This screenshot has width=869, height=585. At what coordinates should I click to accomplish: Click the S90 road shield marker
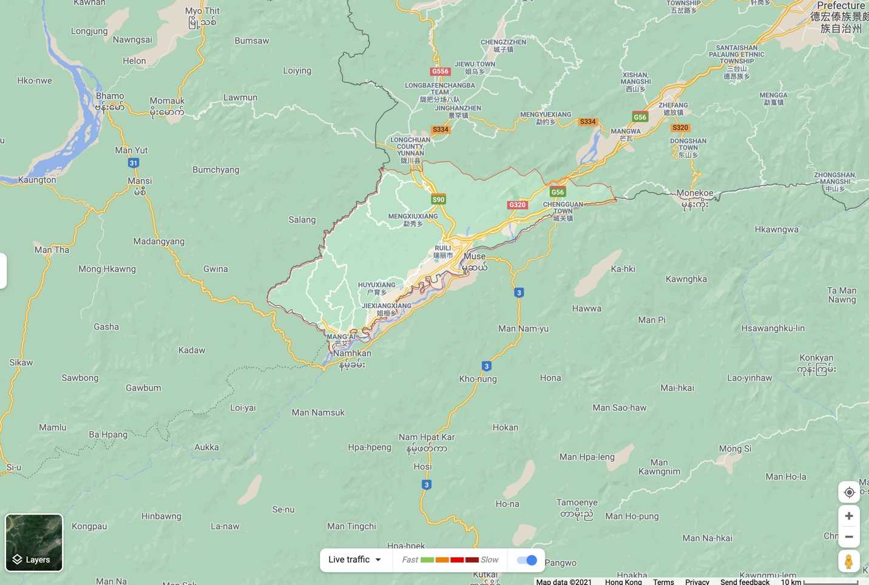[x=438, y=199]
